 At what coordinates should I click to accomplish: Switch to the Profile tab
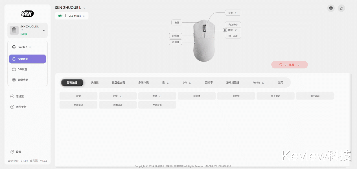click(x=258, y=83)
